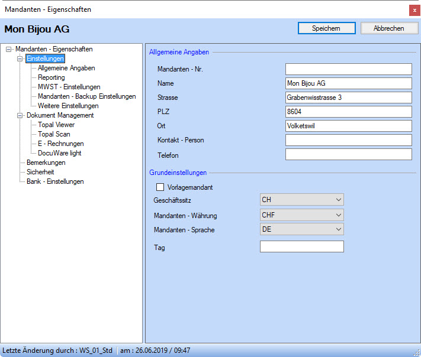Click the Tag input field

tap(301, 247)
